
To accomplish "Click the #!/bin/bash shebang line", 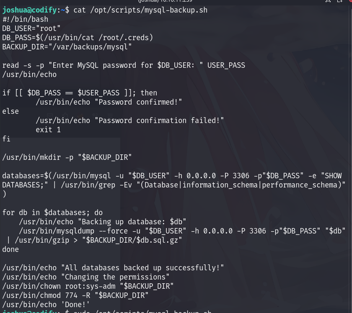I will click(25, 19).
